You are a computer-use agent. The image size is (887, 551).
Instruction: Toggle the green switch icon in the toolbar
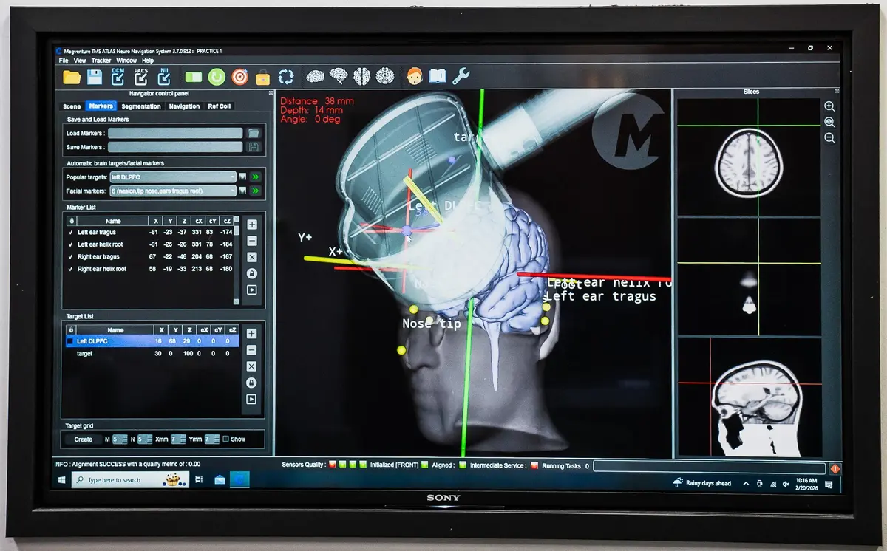(x=194, y=77)
